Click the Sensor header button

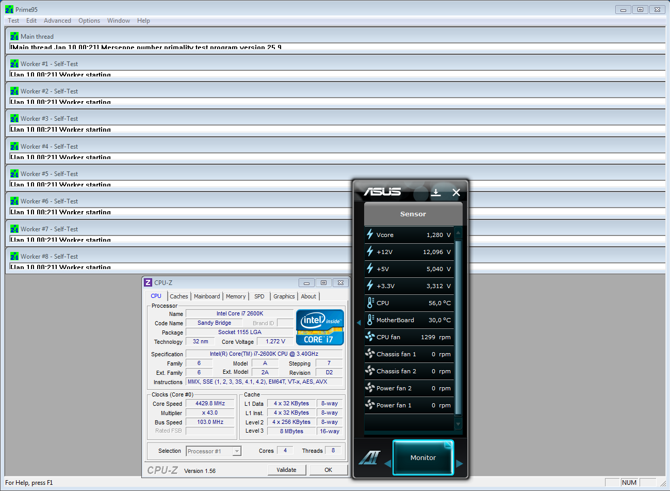click(413, 214)
